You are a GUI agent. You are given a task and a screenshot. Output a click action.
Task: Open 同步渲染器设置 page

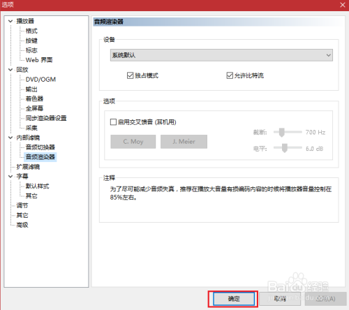tap(46, 118)
